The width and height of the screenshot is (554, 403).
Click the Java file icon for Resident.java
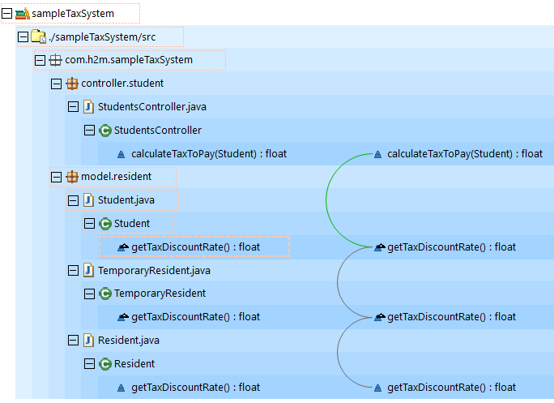coord(88,340)
